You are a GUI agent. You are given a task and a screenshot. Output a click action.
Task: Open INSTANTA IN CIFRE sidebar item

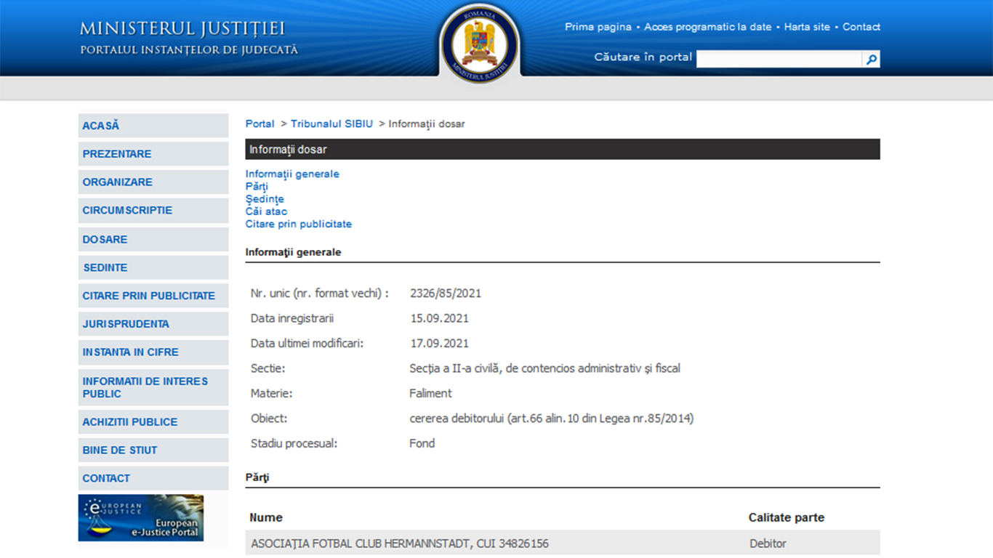pos(153,352)
